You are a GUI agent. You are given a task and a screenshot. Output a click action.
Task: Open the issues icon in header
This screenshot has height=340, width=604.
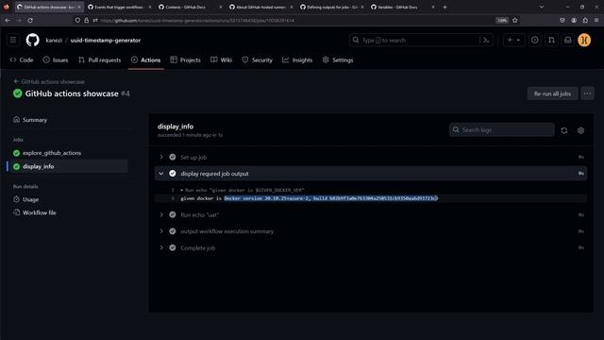tap(535, 40)
